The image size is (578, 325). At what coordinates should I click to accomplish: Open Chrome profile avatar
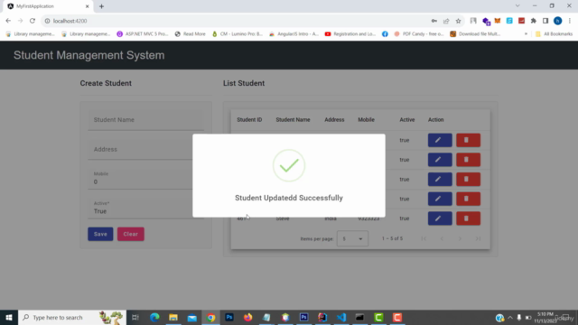[558, 21]
